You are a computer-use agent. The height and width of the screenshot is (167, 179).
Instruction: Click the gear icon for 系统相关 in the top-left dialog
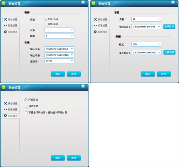click(x=5, y=32)
